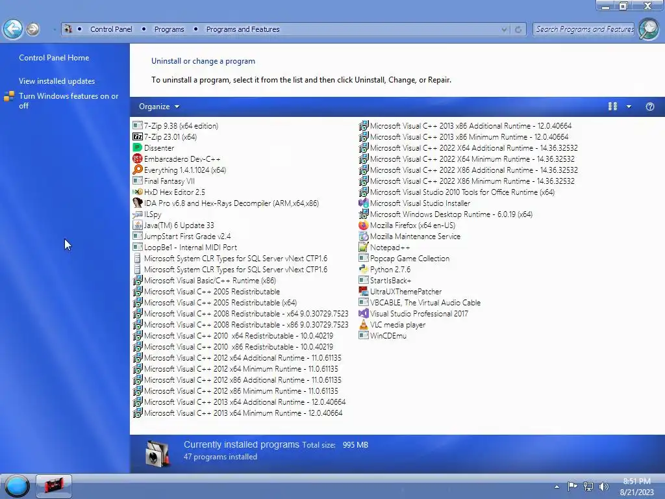Open the volume speaker tray icon
Screen dimensions: 665x499
pos(603,486)
